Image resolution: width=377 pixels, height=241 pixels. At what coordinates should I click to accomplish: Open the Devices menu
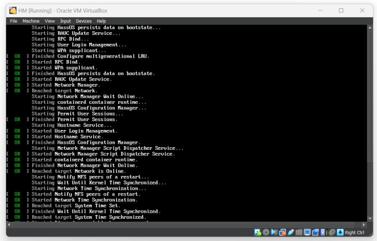point(84,21)
